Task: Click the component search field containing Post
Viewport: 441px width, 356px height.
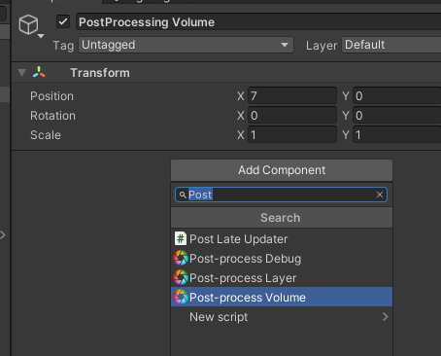Action: [281, 195]
